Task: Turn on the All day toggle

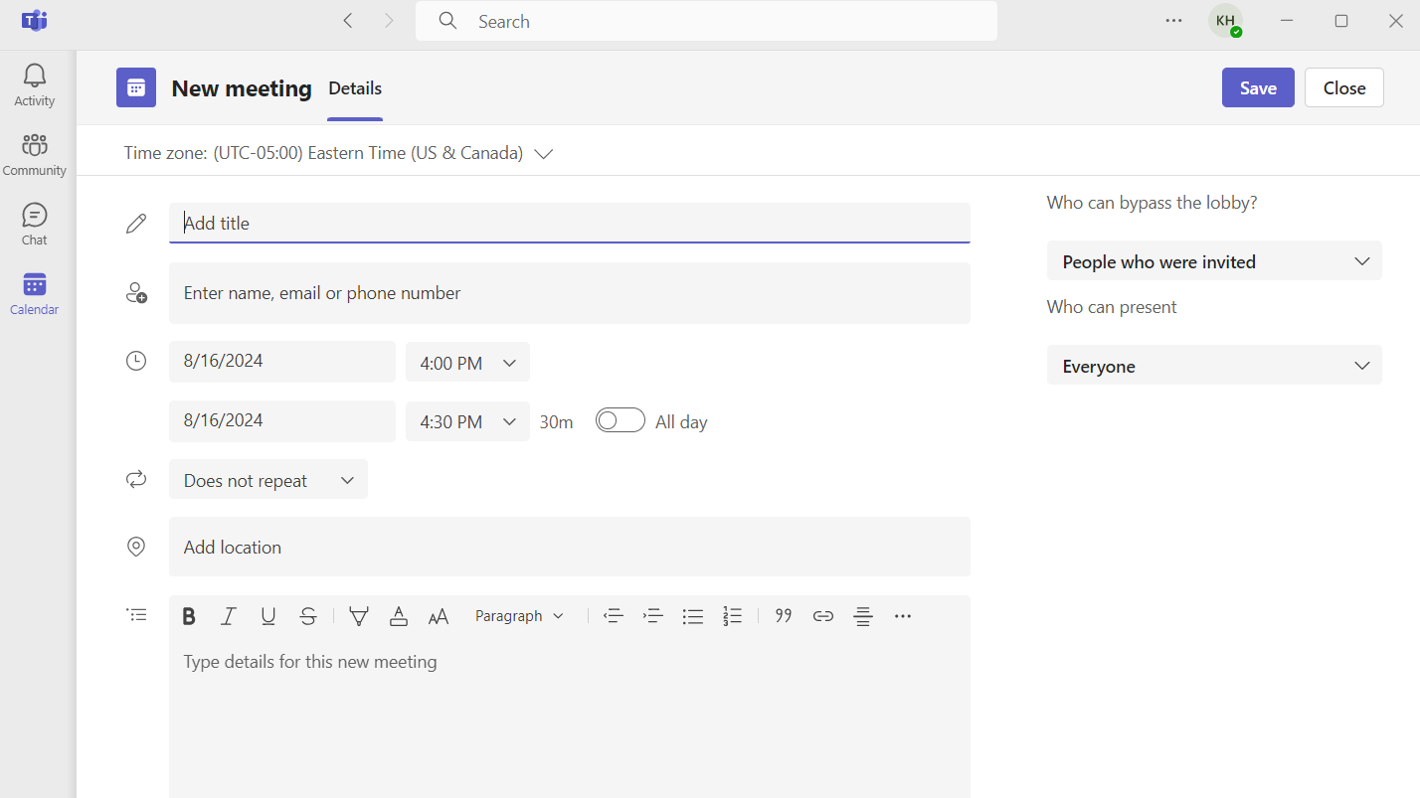Action: pyautogui.click(x=621, y=421)
